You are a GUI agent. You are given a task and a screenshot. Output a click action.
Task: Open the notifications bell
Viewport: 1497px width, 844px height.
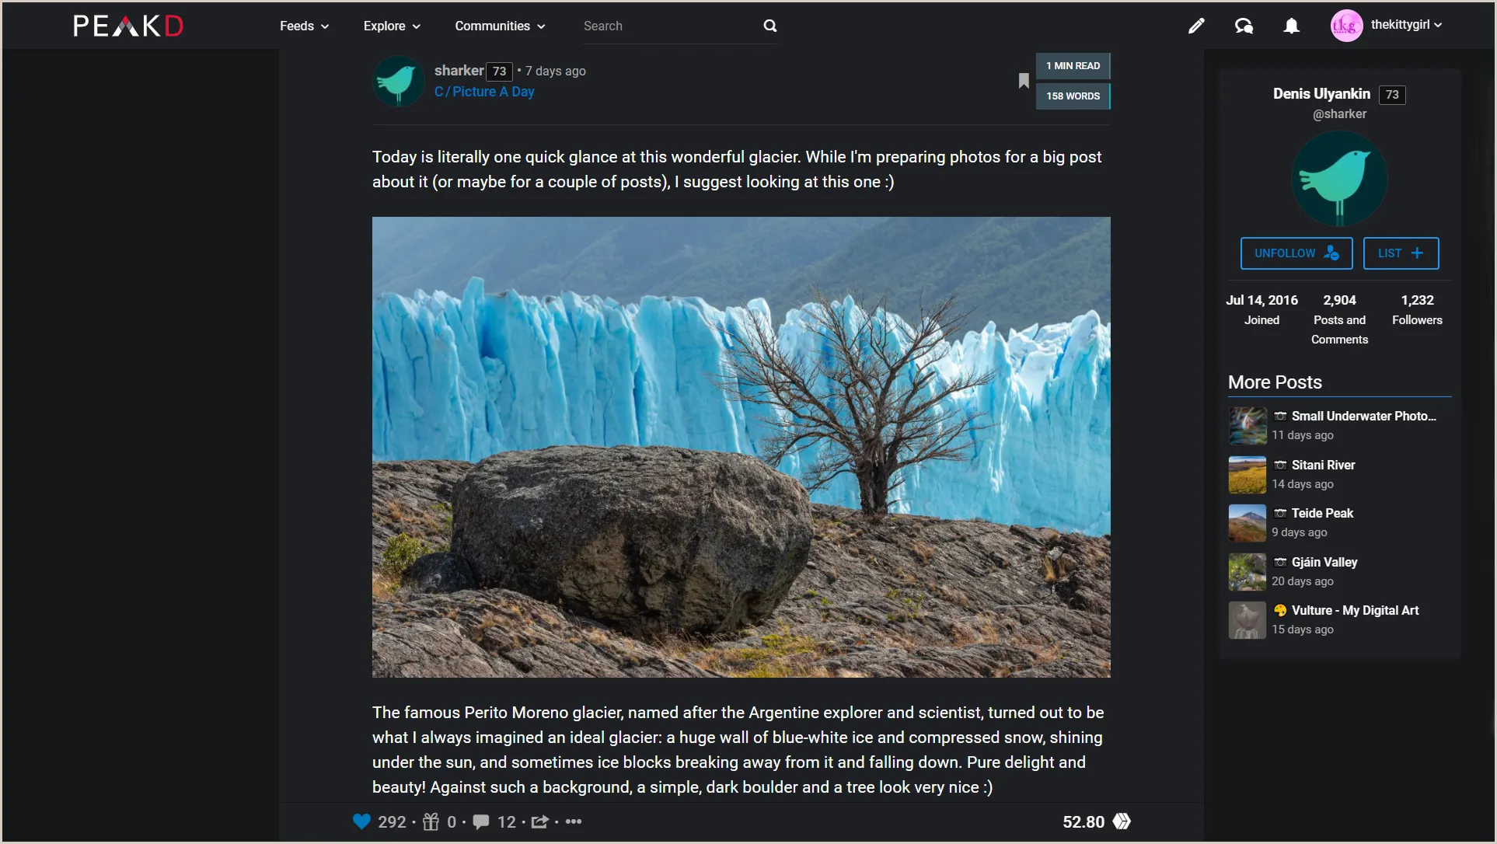(x=1291, y=26)
